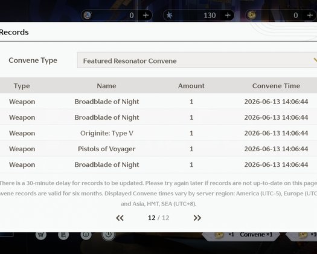Viewport: 317px width, 254px height.
Task: Click the Convene Type label
Action: coord(33,60)
